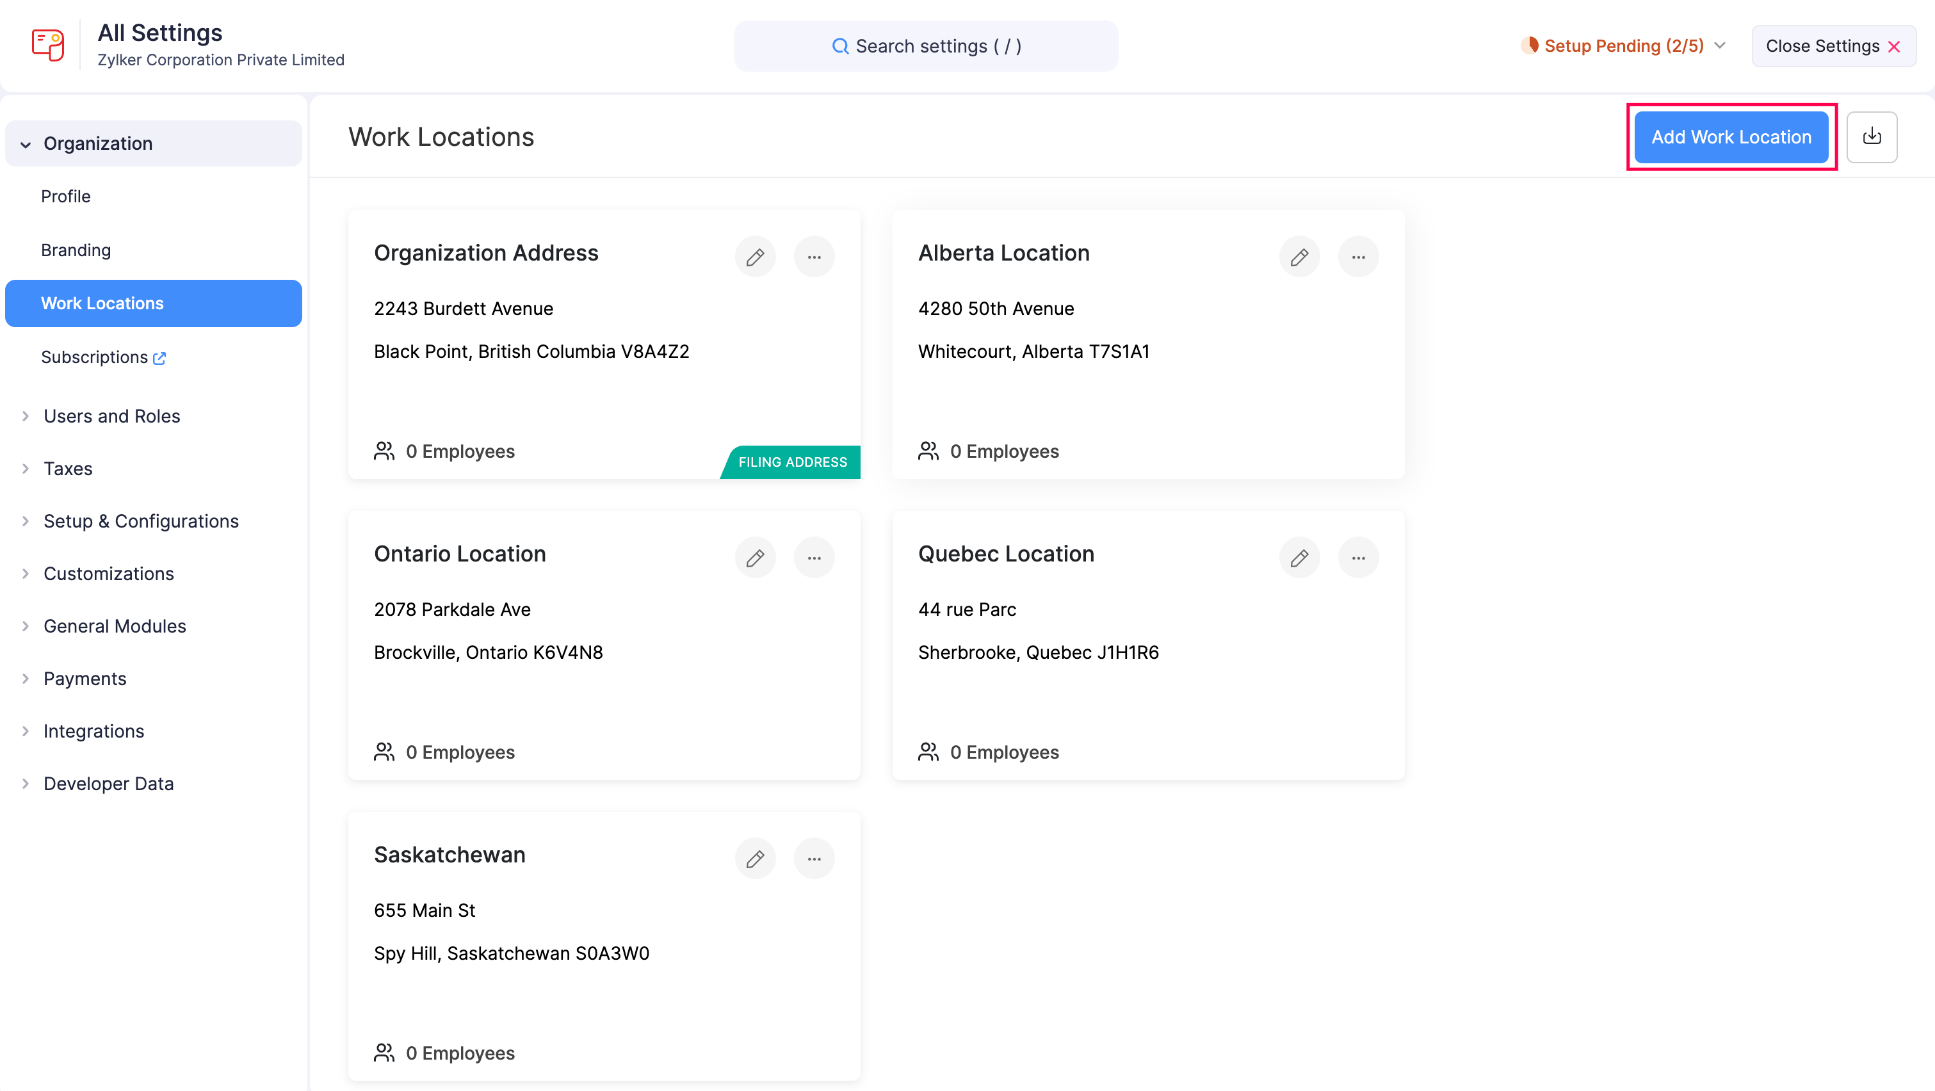Edit the Saskatchewan work location
The image size is (1935, 1091).
[755, 857]
